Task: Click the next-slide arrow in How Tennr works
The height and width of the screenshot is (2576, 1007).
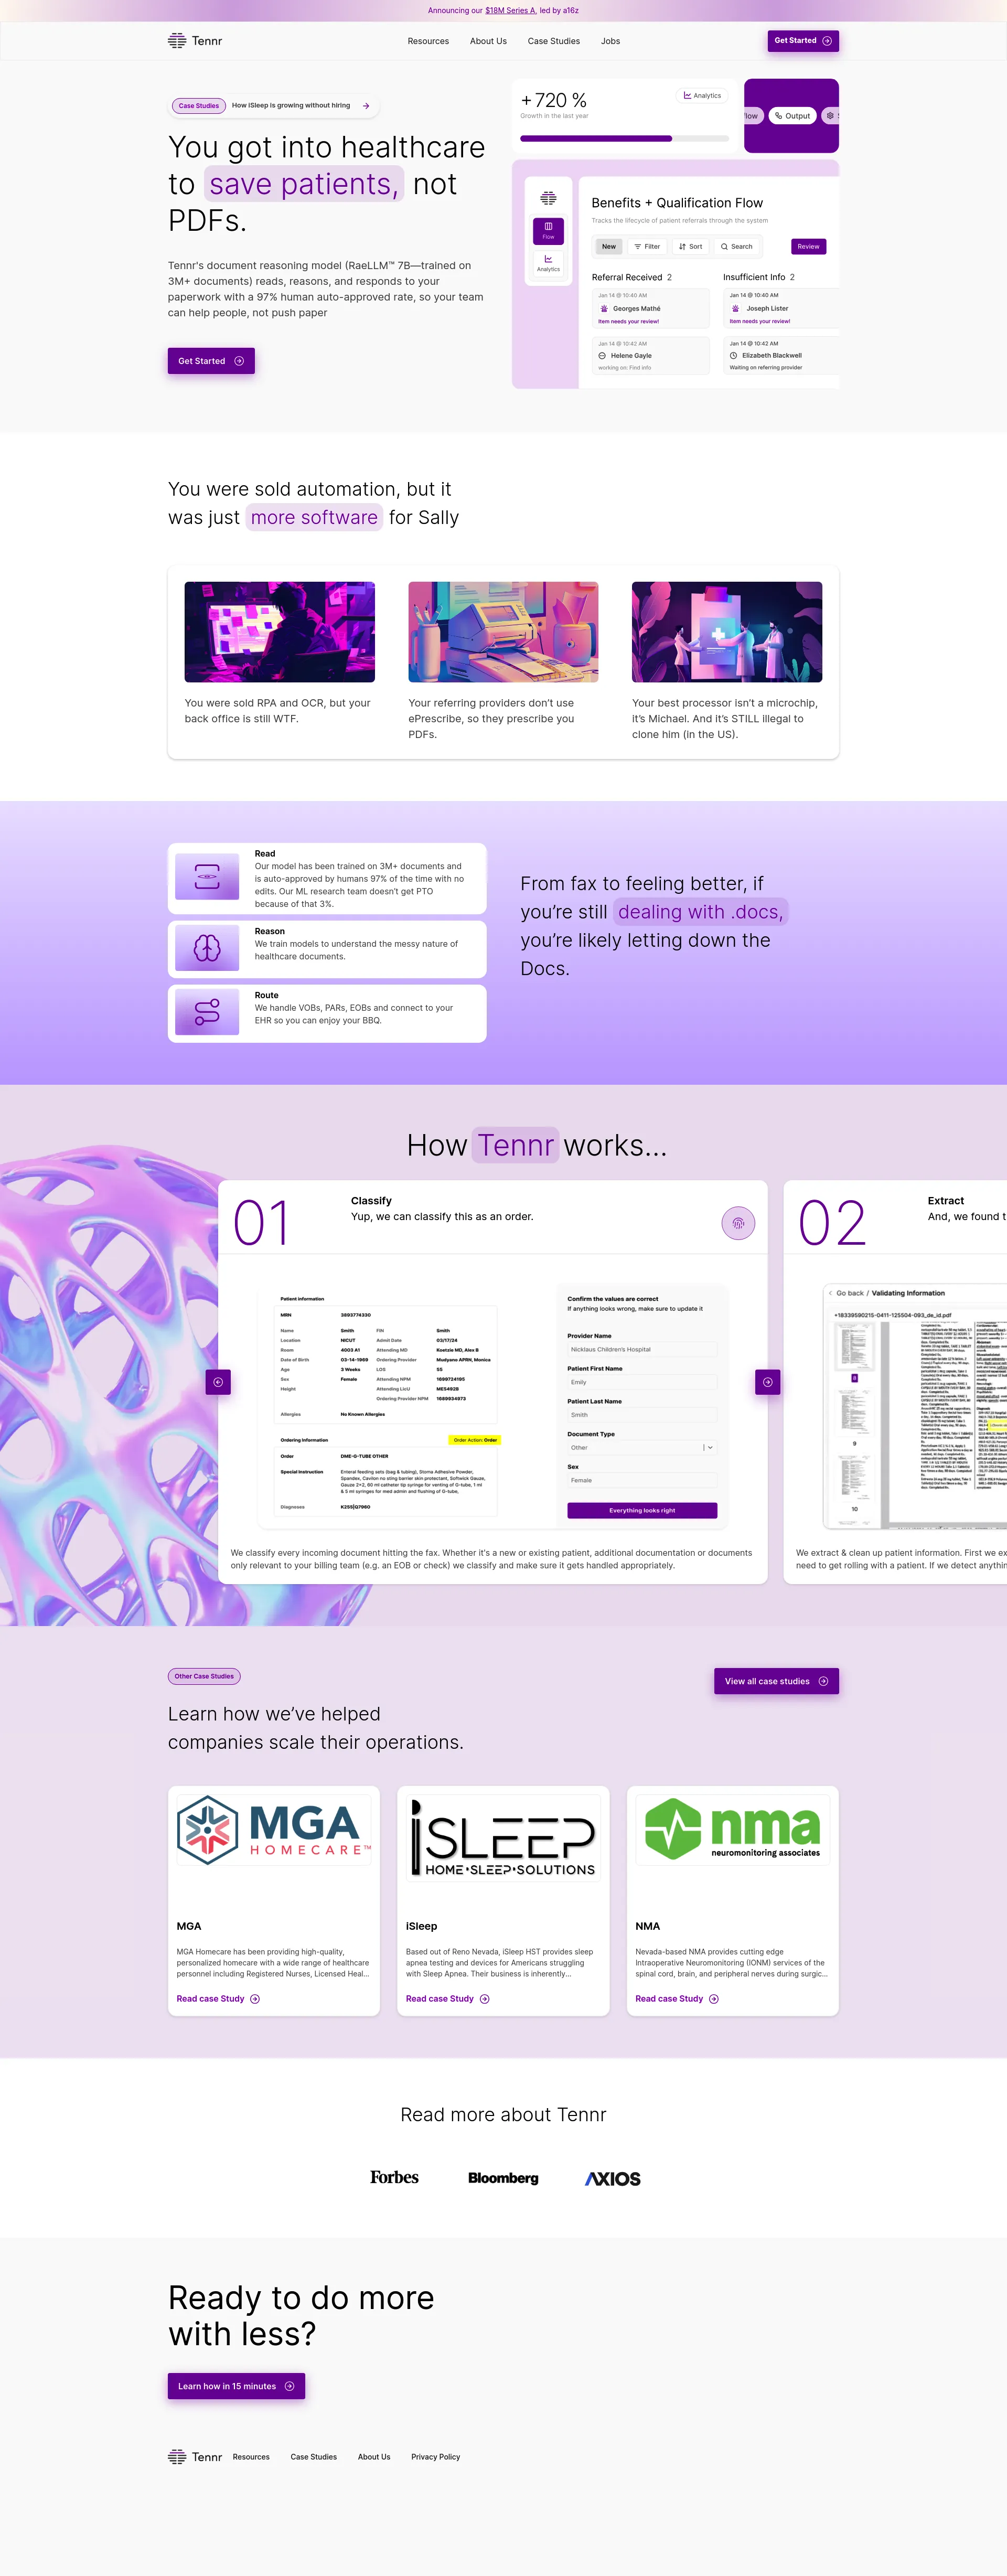Action: tap(767, 1382)
